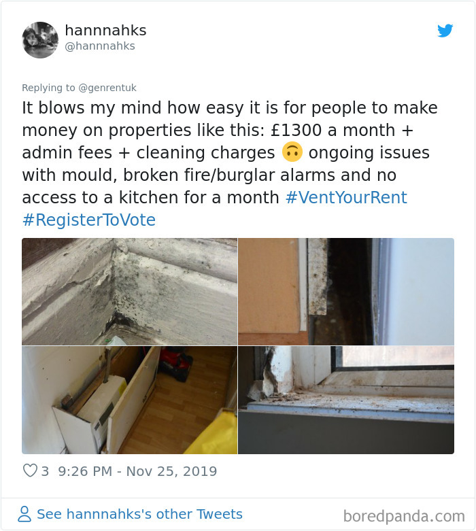Open the dirty window frame photo
This screenshot has width=476, height=531.
tap(346, 292)
